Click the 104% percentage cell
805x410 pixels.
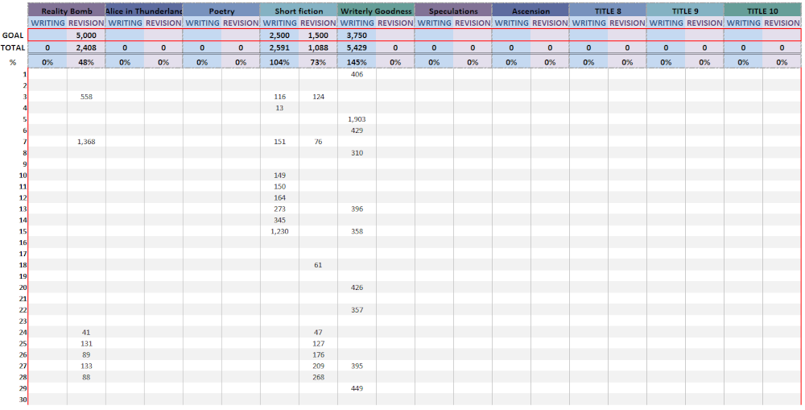[x=279, y=62]
